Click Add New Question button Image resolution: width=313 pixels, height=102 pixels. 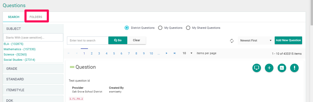click(288, 40)
